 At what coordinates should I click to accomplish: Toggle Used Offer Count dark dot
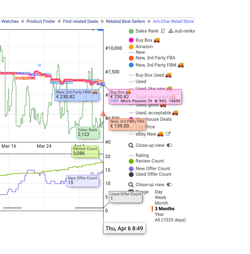click(131, 175)
